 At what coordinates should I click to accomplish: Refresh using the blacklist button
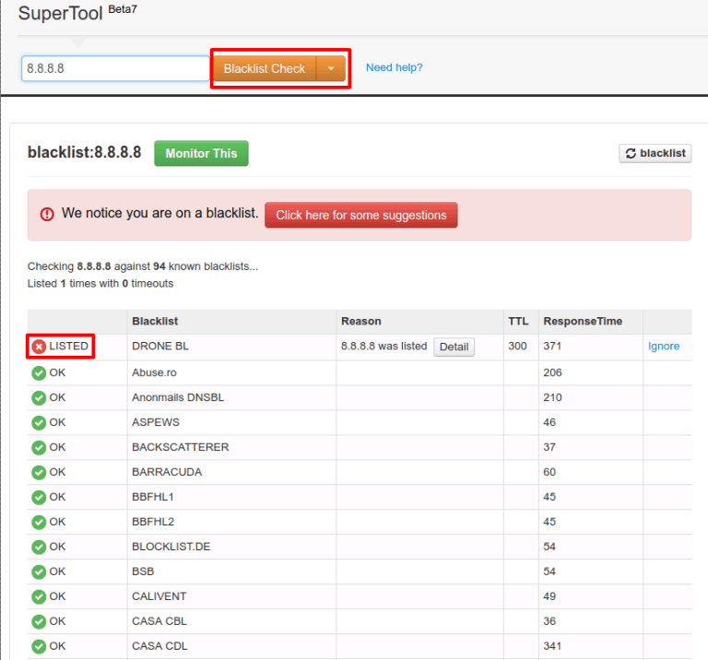tap(655, 154)
